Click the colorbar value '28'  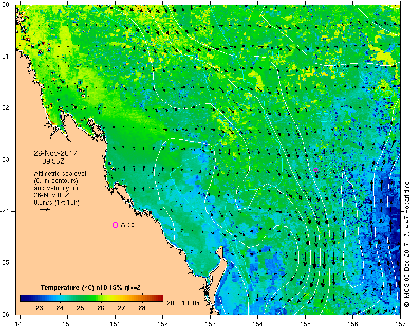[142, 308]
